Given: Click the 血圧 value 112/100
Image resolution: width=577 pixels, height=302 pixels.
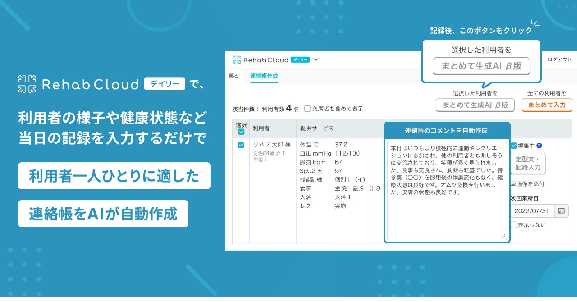Looking at the screenshot, I should pos(347,154).
